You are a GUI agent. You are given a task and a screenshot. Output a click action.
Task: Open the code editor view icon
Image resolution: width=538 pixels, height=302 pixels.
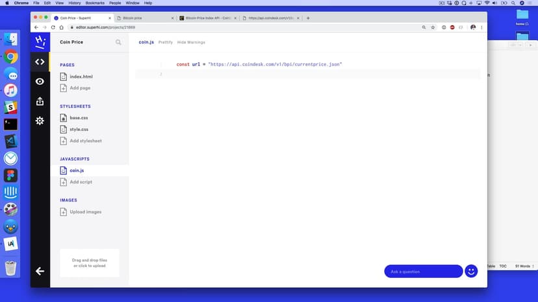point(40,62)
